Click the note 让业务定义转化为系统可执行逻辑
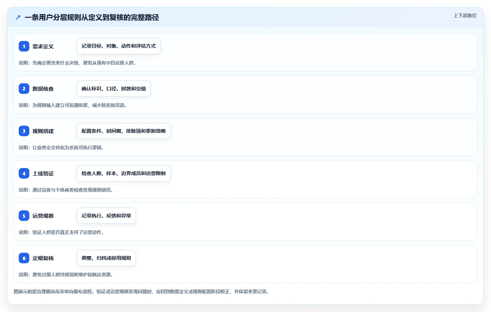 (67, 148)
